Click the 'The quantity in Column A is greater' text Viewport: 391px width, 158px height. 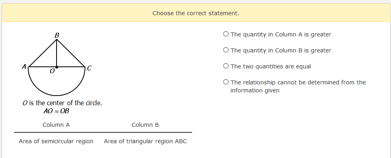pyautogui.click(x=281, y=34)
